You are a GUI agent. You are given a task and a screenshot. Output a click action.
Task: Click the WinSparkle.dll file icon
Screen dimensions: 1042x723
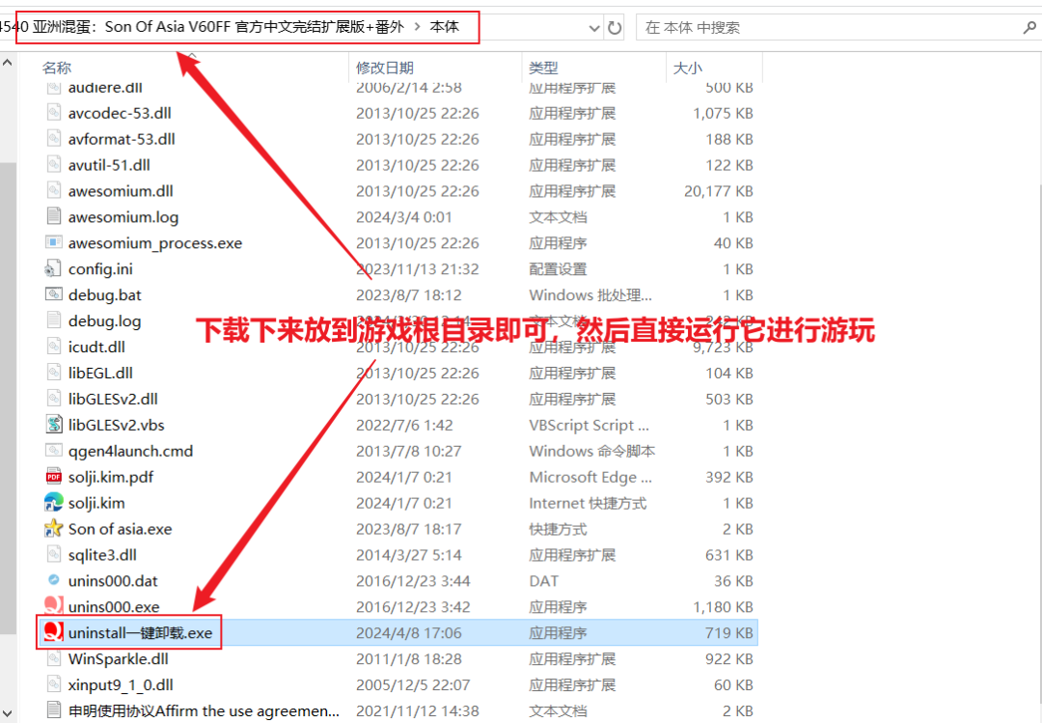tap(54, 658)
